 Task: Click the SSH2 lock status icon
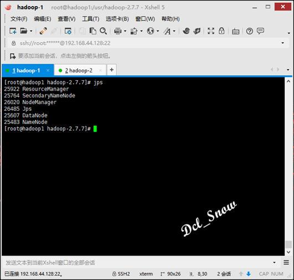[114, 274]
